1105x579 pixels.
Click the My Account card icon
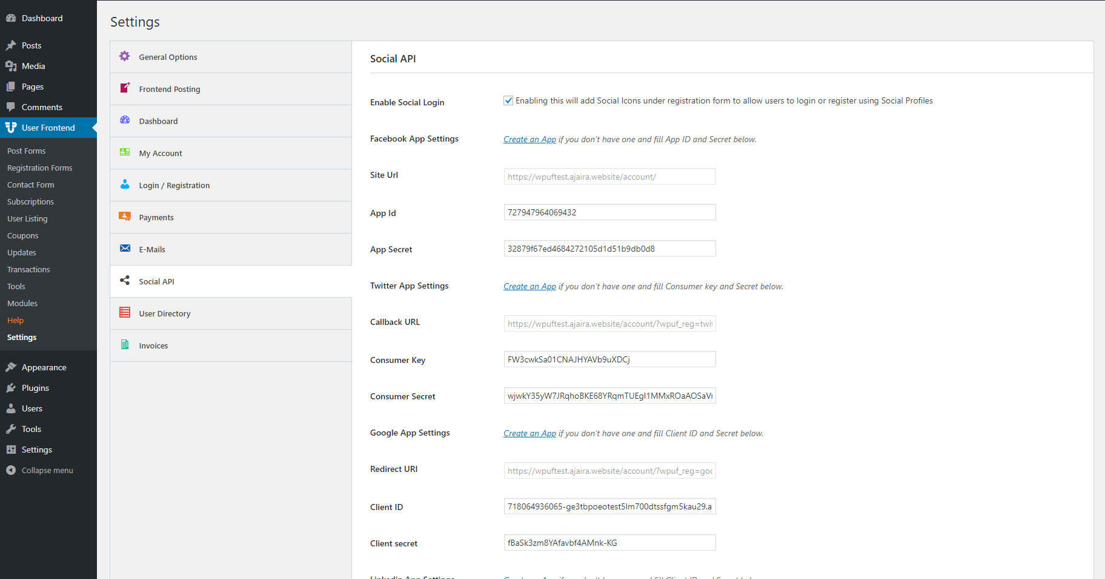click(x=125, y=152)
